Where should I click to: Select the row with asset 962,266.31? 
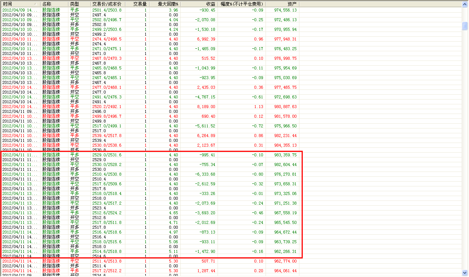[x=149, y=251]
